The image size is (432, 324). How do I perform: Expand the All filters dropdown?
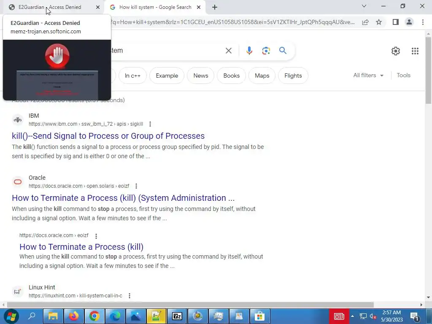[368, 75]
